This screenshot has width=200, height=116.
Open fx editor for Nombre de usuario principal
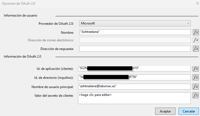pos(196,86)
